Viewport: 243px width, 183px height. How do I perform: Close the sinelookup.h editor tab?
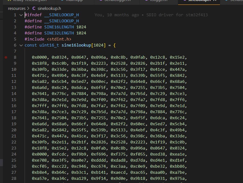[215, 1]
